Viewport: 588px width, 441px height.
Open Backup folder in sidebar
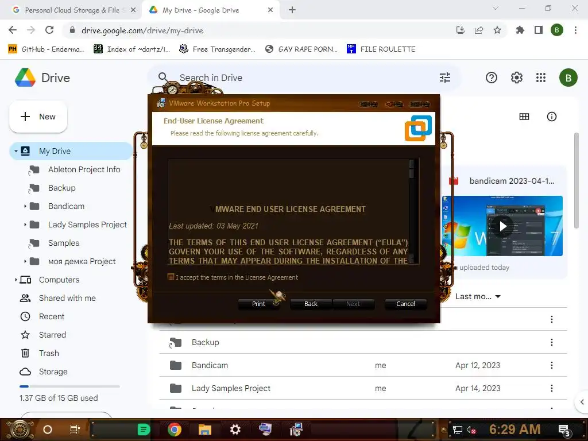(61, 188)
